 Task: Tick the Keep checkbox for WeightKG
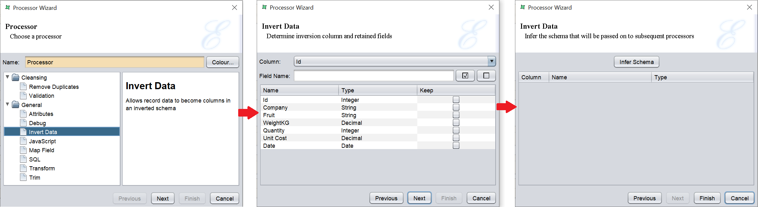[x=456, y=123]
